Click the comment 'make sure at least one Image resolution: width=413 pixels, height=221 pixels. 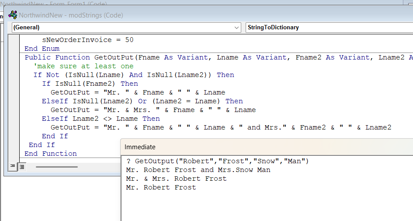tap(83, 66)
